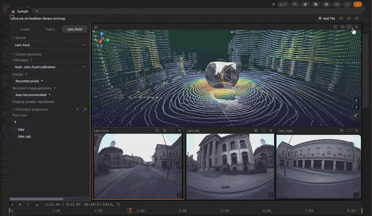Click the grid icon on cam_right tile
This screenshot has width=372, height=216.
pyautogui.click(x=342, y=131)
